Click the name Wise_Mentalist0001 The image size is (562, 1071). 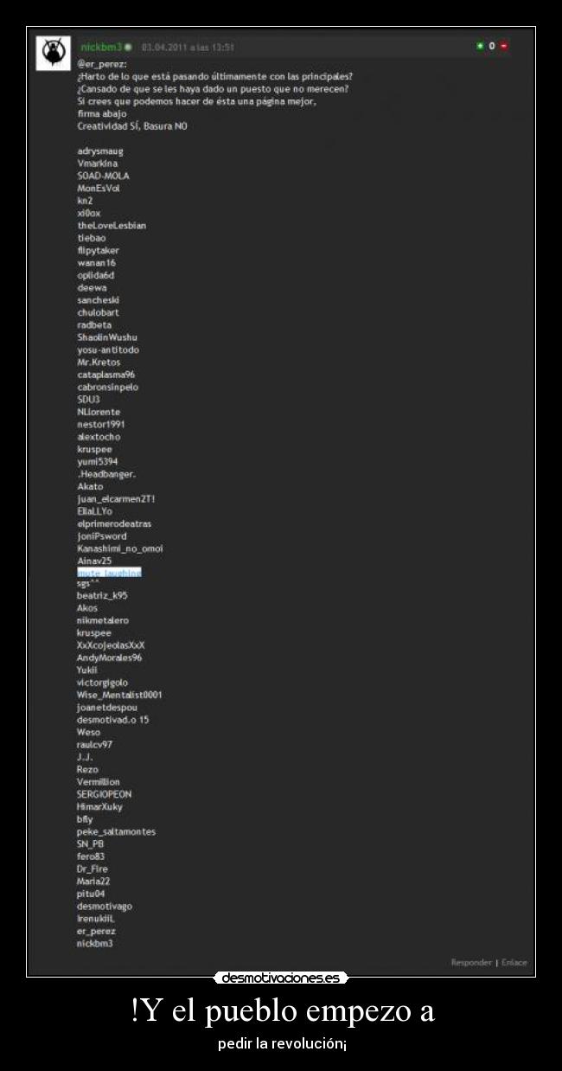pos(119,695)
